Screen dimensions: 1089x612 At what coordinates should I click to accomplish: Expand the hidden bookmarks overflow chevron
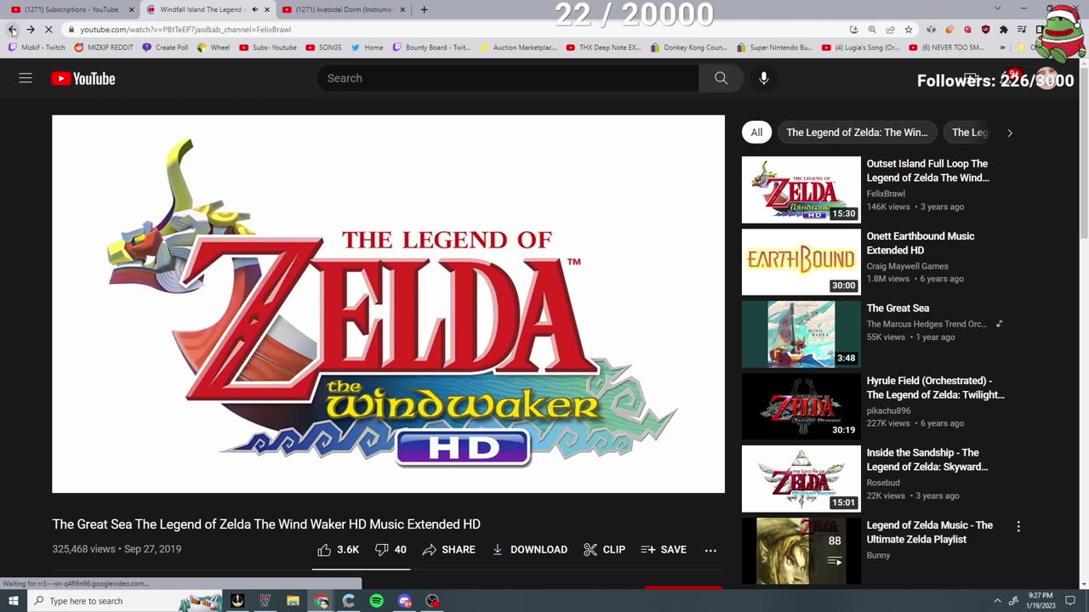coord(1002,48)
